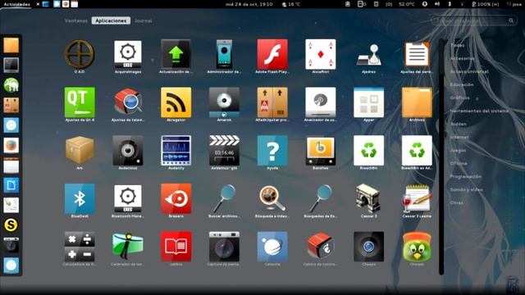525x295 pixels.
Task: Open the red calibre e-book icon
Action: tap(176, 247)
